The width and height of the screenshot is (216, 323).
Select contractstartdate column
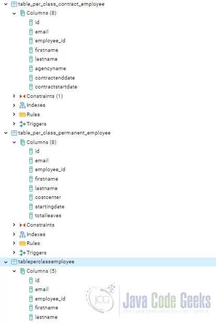[x=56, y=87]
